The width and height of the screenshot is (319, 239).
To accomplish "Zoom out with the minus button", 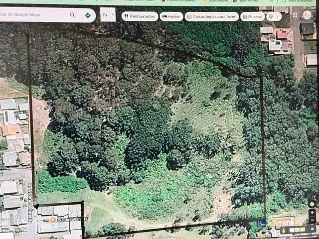I will 312,220.
